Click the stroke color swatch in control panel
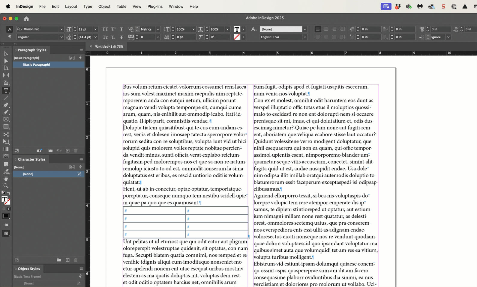Viewport: 477px width, 287px height. coord(237,37)
